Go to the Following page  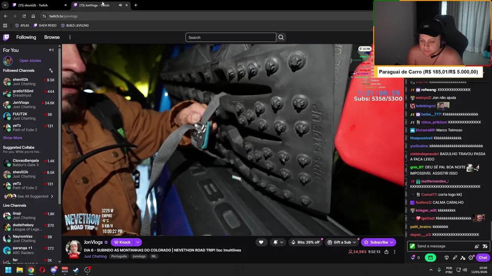pyautogui.click(x=26, y=37)
